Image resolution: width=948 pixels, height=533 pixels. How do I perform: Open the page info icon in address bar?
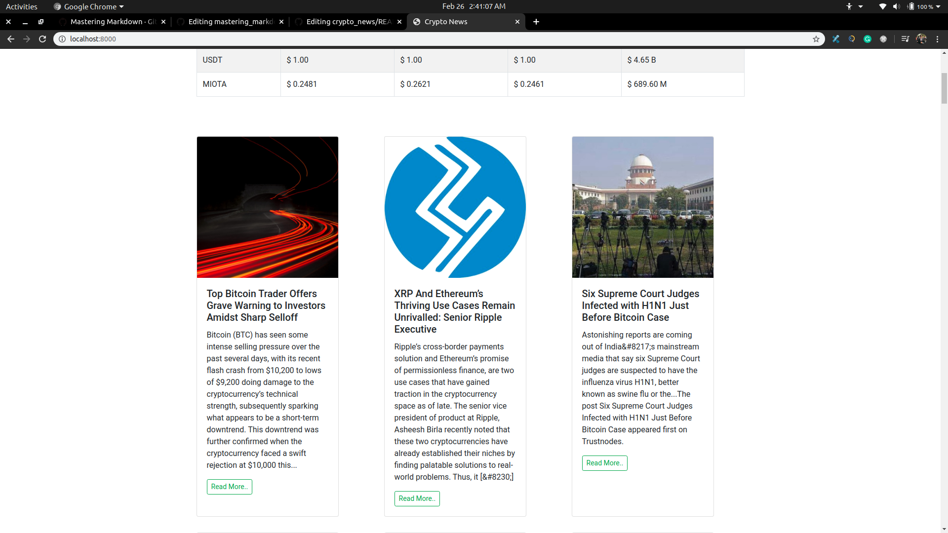click(x=62, y=39)
